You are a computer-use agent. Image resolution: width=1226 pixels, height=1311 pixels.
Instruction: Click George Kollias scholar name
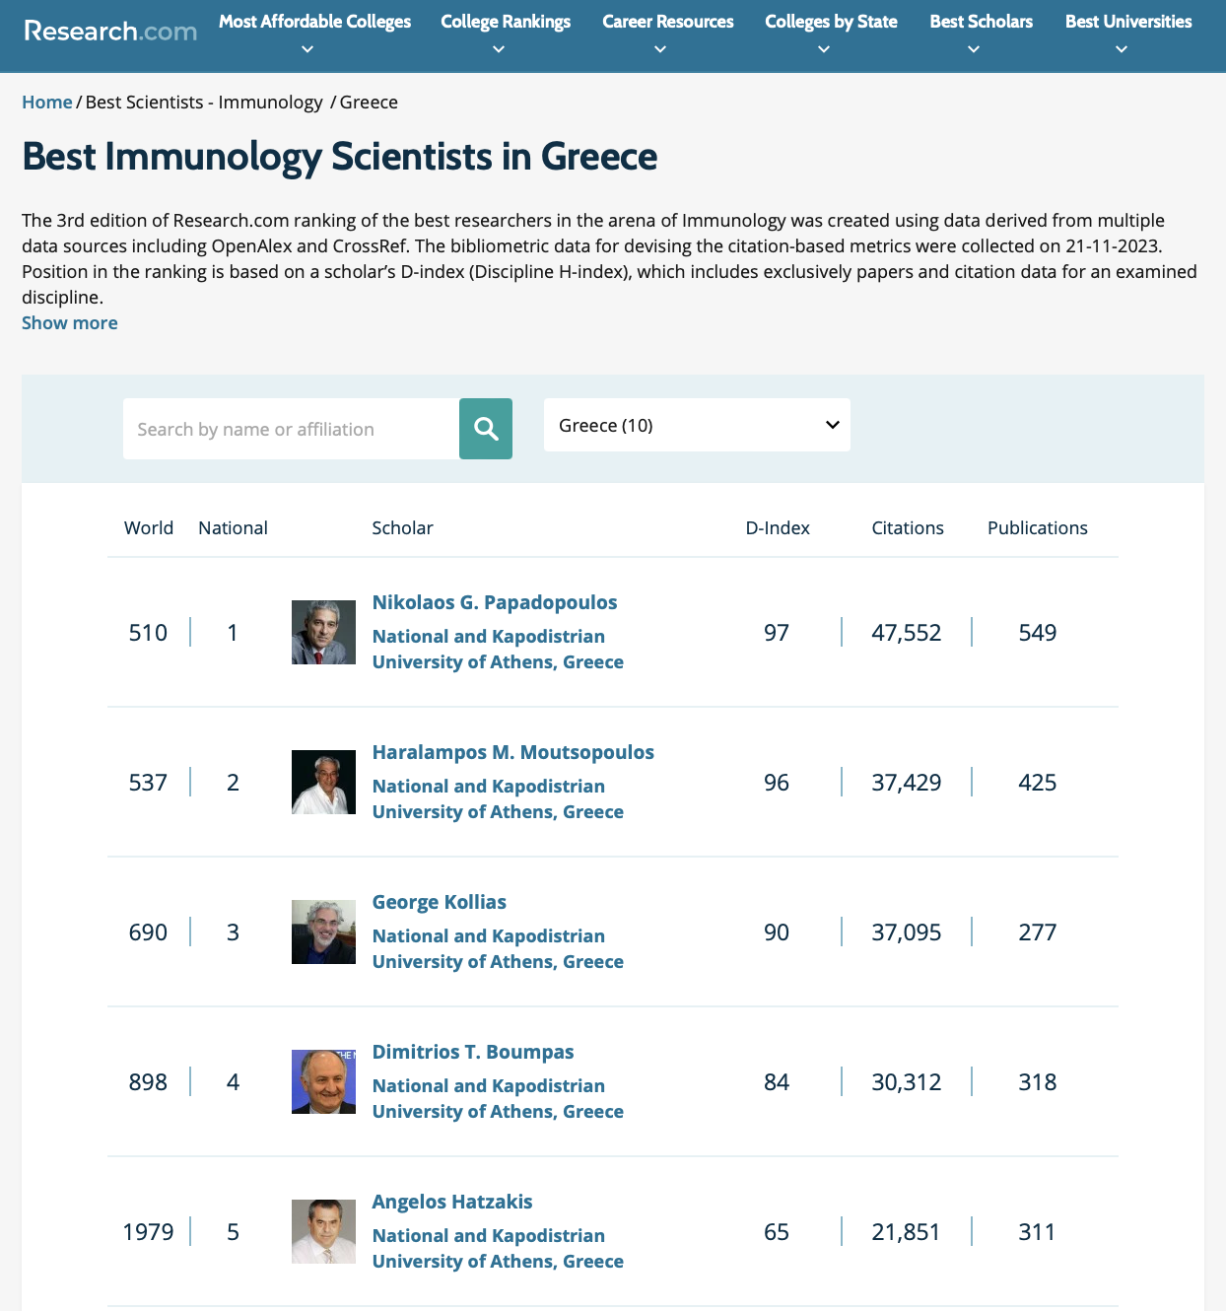(439, 901)
